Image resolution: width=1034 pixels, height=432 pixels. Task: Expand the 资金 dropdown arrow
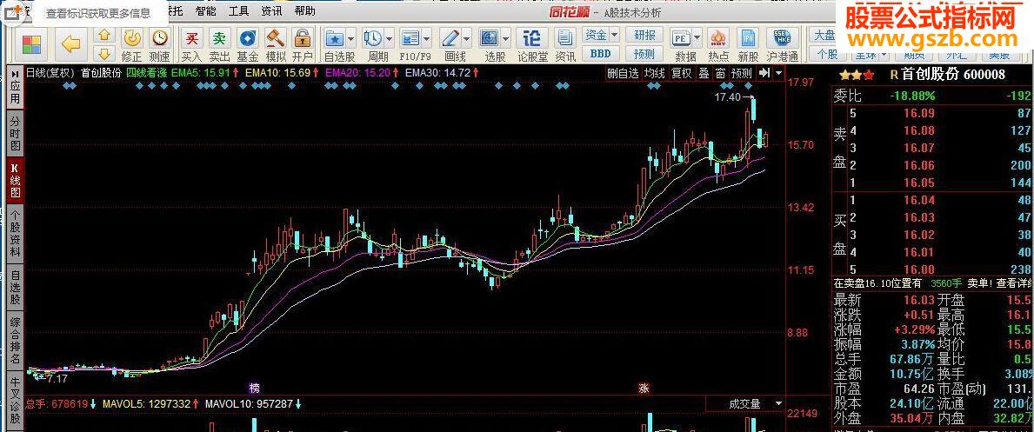click(x=615, y=35)
